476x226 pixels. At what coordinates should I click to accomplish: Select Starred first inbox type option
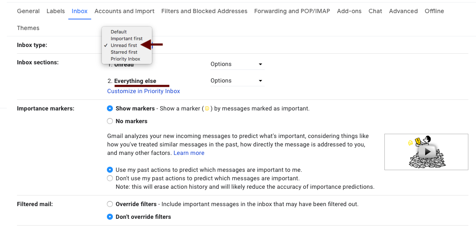124,52
